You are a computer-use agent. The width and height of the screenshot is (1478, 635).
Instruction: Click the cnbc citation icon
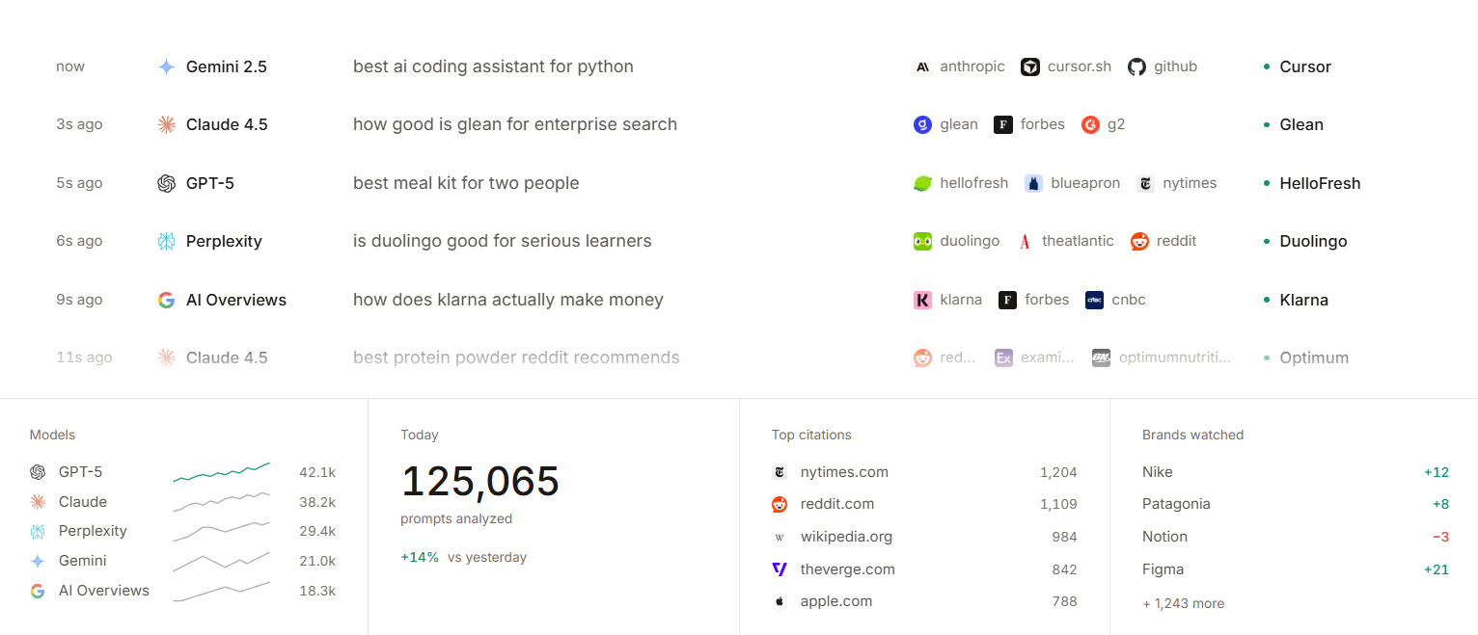pos(1094,300)
